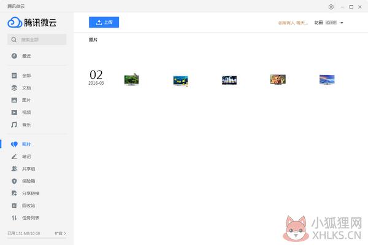The height and width of the screenshot is (245, 368).
Task: Click the storage usage progress bar
Action: click(37, 238)
